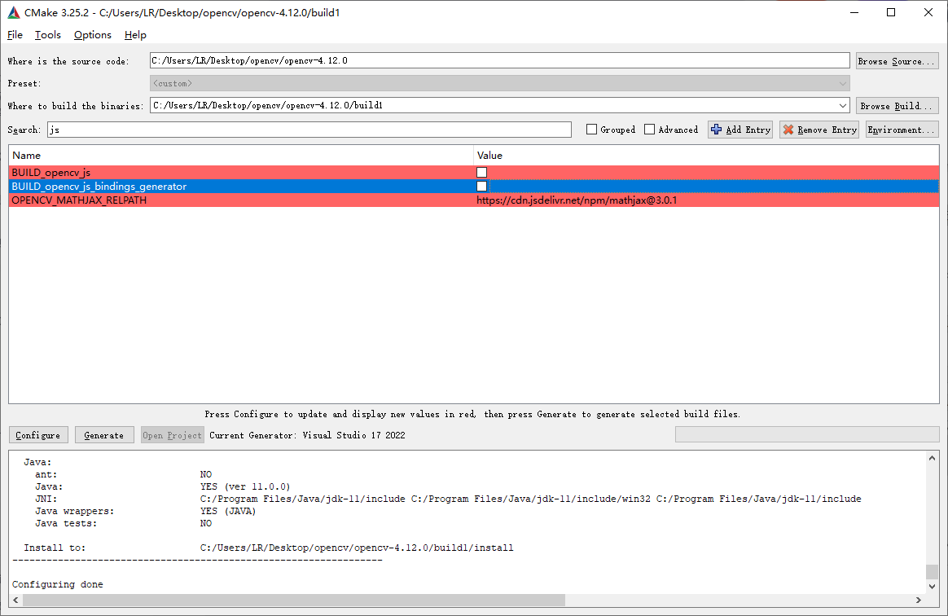This screenshot has width=948, height=616.
Task: Click the 'Install to:' log line
Action: [269, 548]
